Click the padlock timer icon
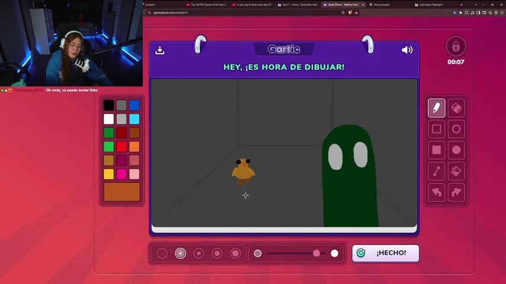The width and height of the screenshot is (506, 284). pos(456,46)
